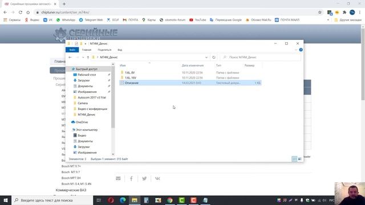Open Bosch M7.9.7+ link on webpage
The height and width of the screenshot is (205, 365).
coord(71,166)
